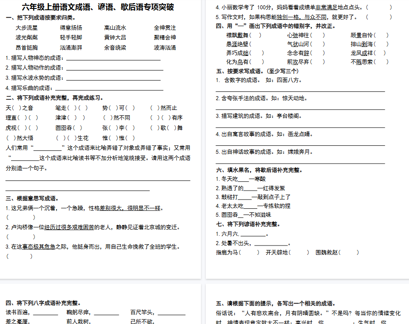Click the idiom 汹涌澎湃
409x324 pixels.
(x=71, y=47)
